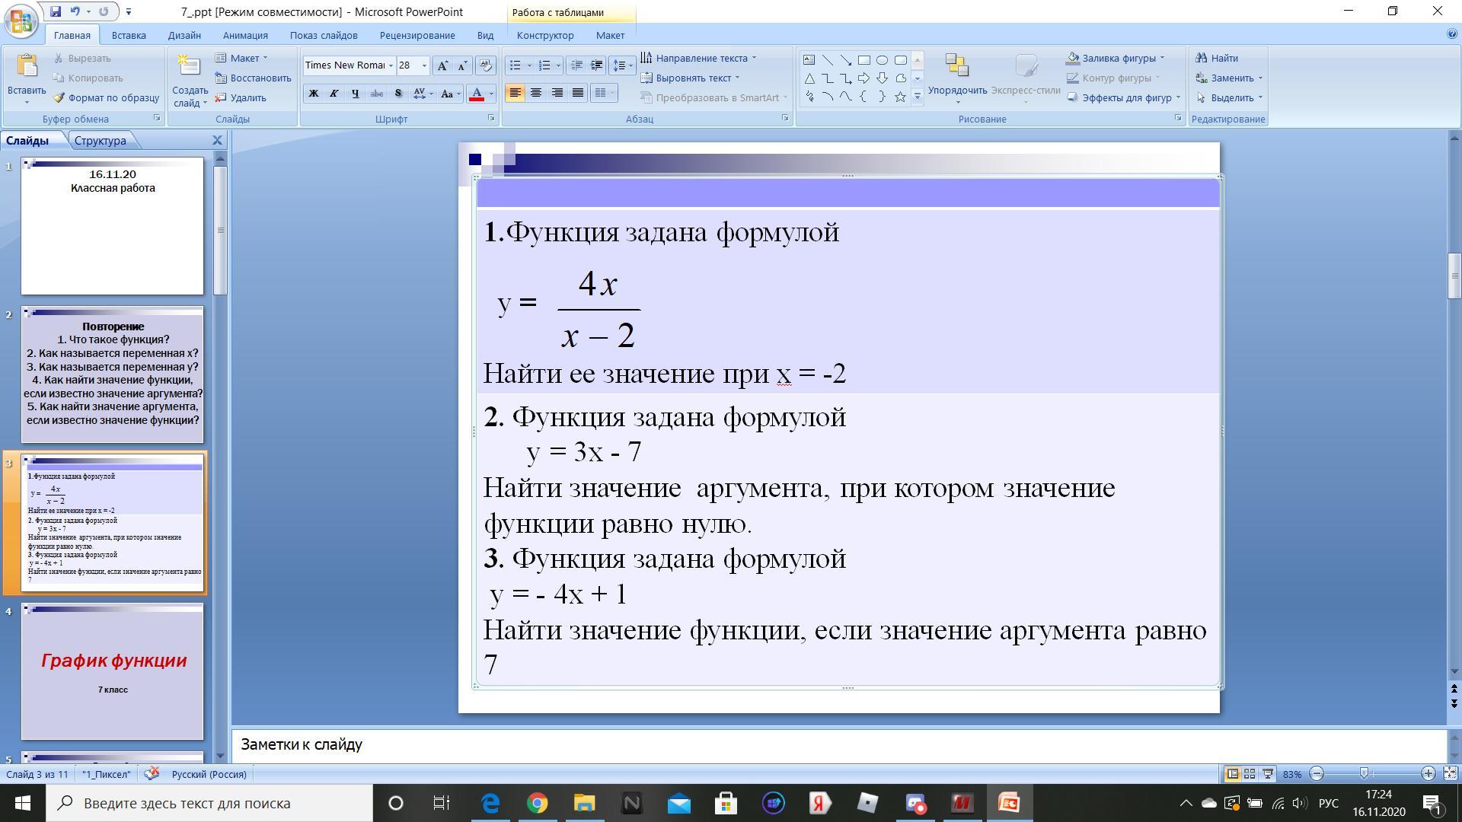Toggle bold (Ж) formatting
The width and height of the screenshot is (1462, 822).
[x=313, y=94]
